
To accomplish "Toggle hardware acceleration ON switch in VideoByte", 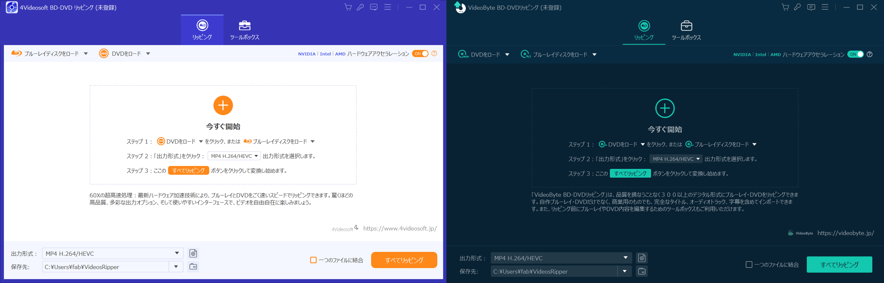I will coord(855,54).
